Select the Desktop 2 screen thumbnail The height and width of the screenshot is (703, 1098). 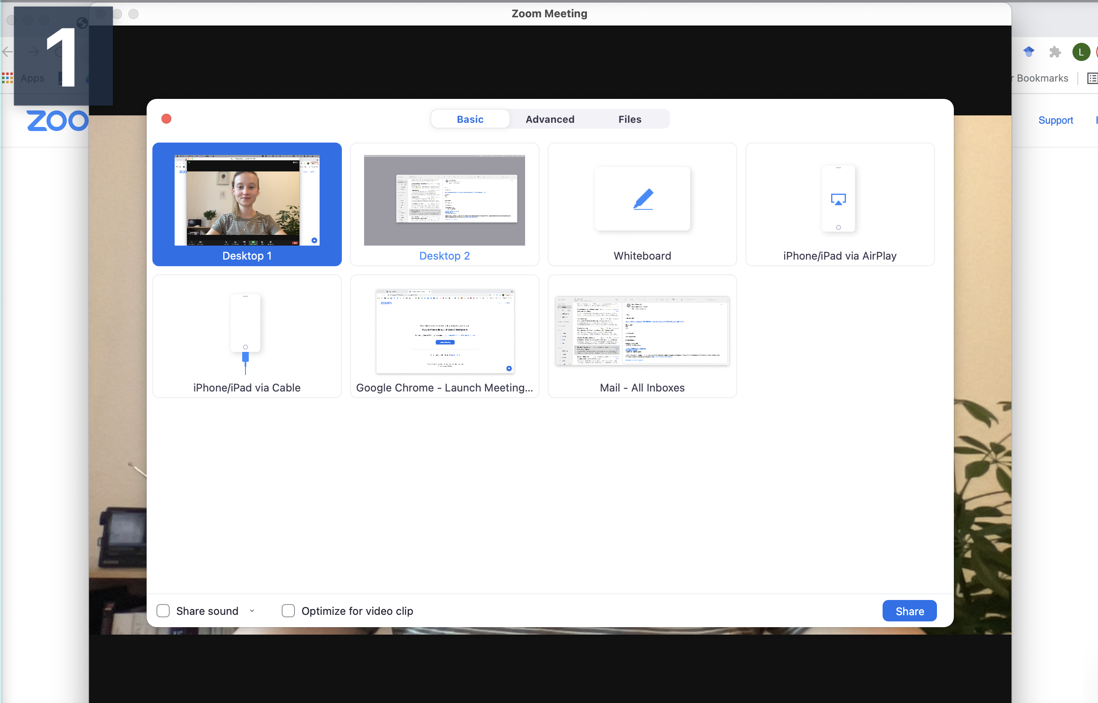pyautogui.click(x=444, y=201)
